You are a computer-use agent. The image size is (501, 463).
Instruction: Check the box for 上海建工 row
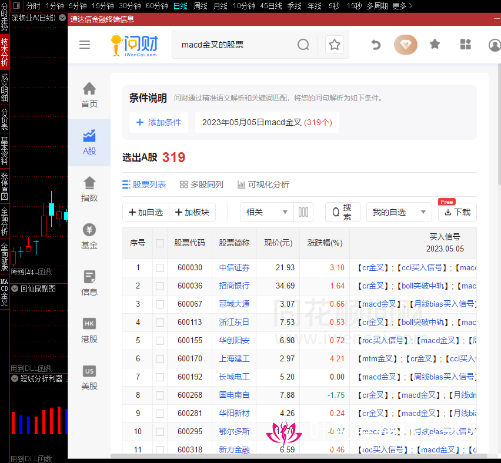click(160, 358)
